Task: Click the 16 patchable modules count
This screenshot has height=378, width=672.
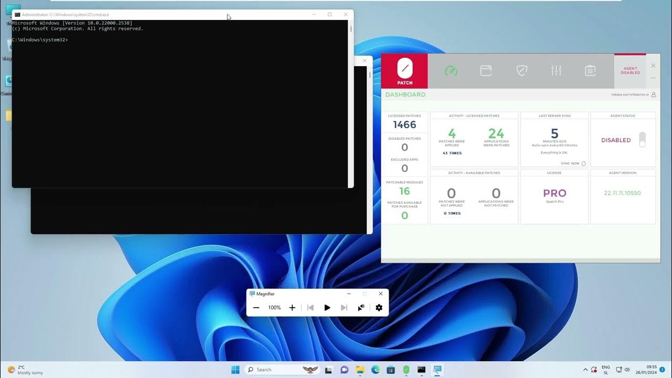Action: point(404,191)
